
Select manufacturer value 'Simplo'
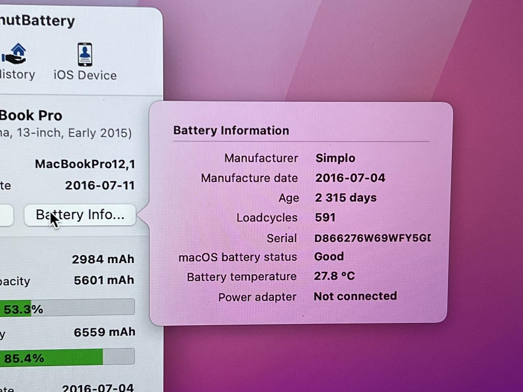pyautogui.click(x=335, y=158)
